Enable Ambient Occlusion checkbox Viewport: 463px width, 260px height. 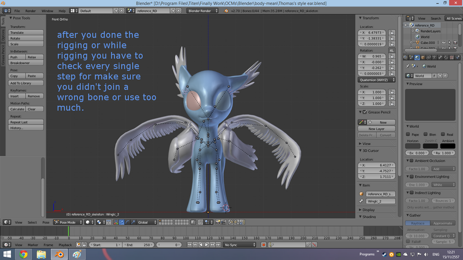point(411,161)
